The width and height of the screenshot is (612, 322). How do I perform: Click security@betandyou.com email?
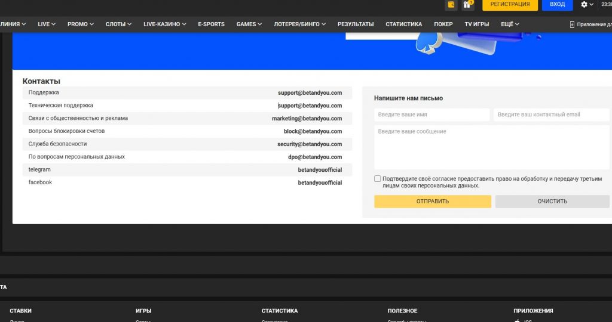(x=310, y=144)
